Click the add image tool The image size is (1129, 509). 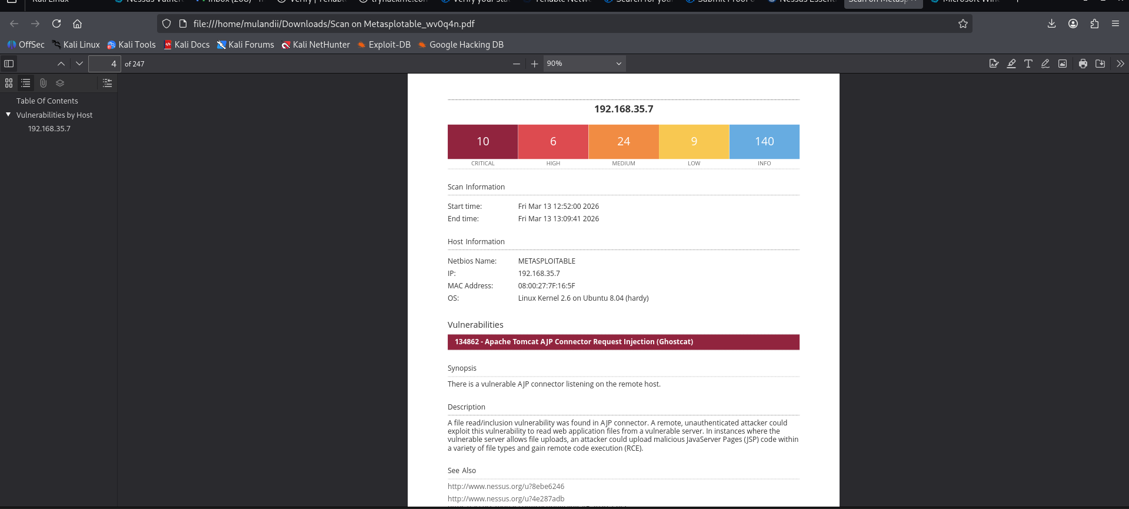tap(1062, 64)
